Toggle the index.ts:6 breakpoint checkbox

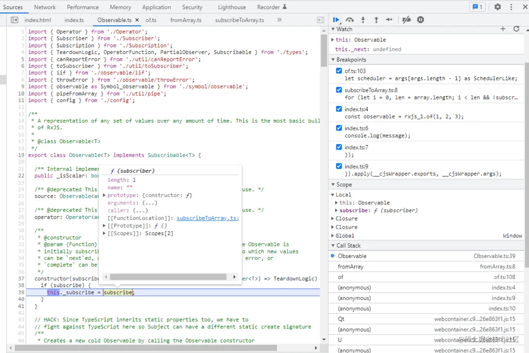click(339, 128)
